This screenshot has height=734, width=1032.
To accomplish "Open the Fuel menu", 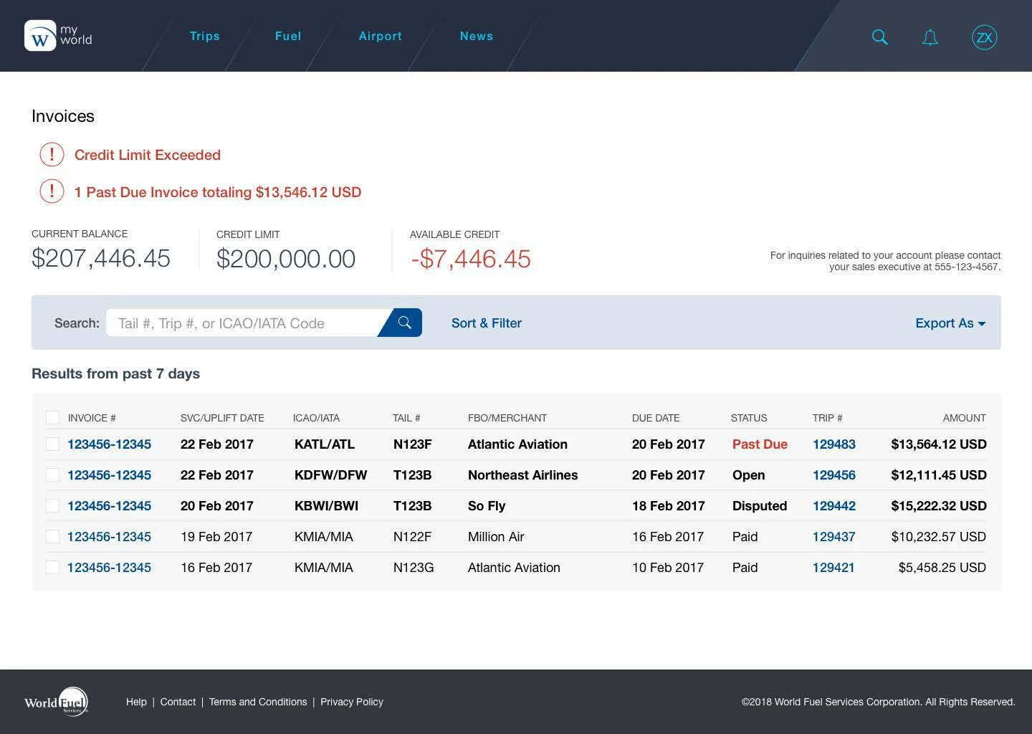I will point(288,36).
